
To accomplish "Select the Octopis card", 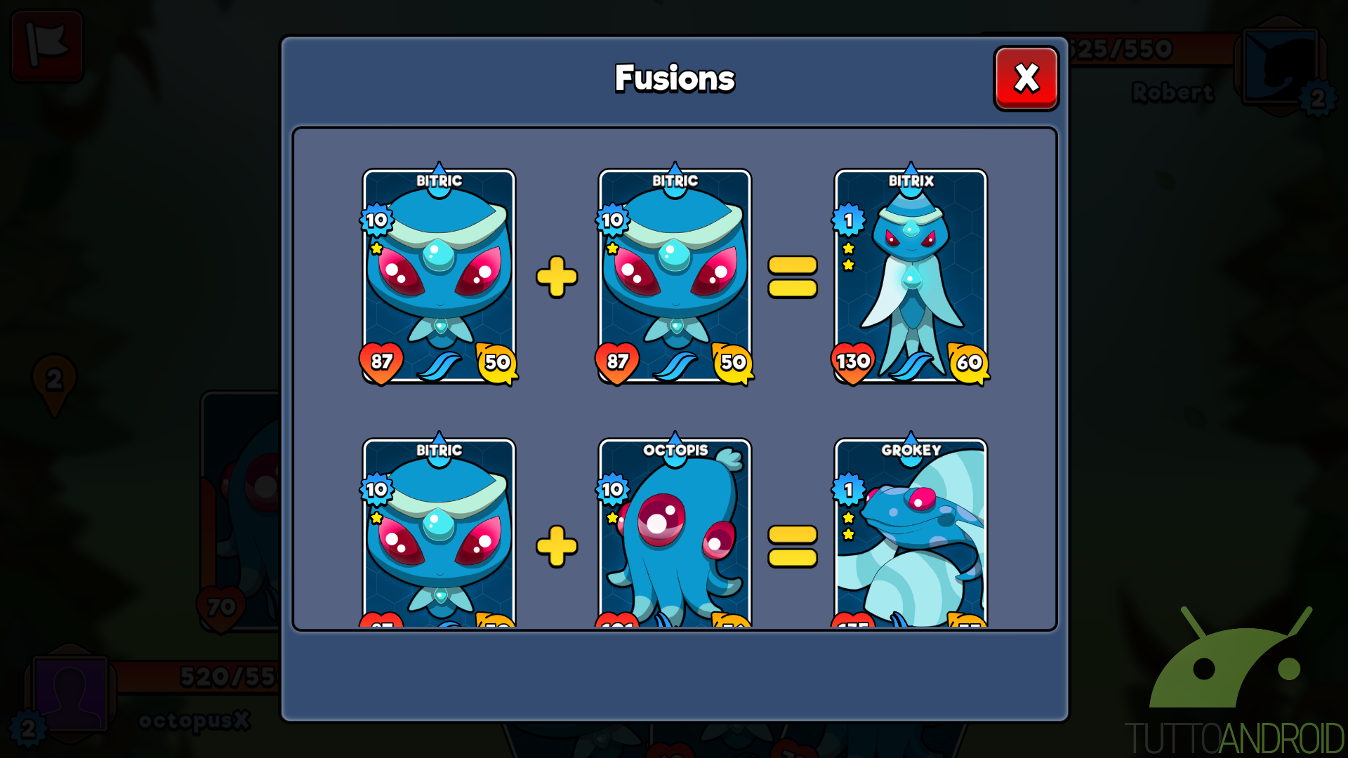I will click(x=675, y=532).
